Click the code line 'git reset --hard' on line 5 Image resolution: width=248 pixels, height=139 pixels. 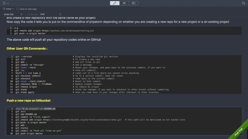[26, 68]
